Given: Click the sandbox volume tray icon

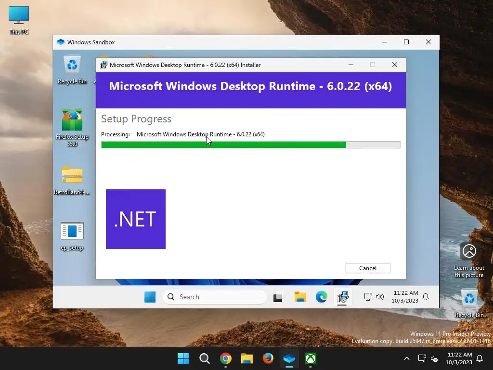Looking at the screenshot, I should click(380, 297).
